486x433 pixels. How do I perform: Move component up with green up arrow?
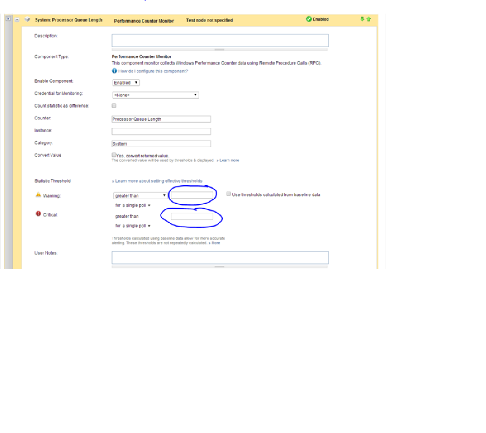click(369, 19)
